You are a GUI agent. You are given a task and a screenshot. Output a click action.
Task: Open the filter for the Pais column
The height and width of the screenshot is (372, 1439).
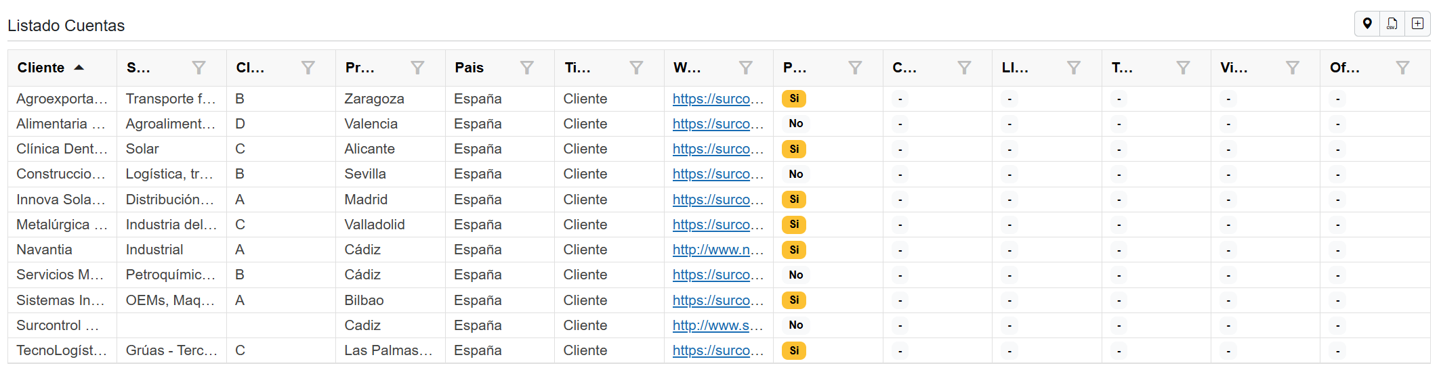pyautogui.click(x=526, y=68)
